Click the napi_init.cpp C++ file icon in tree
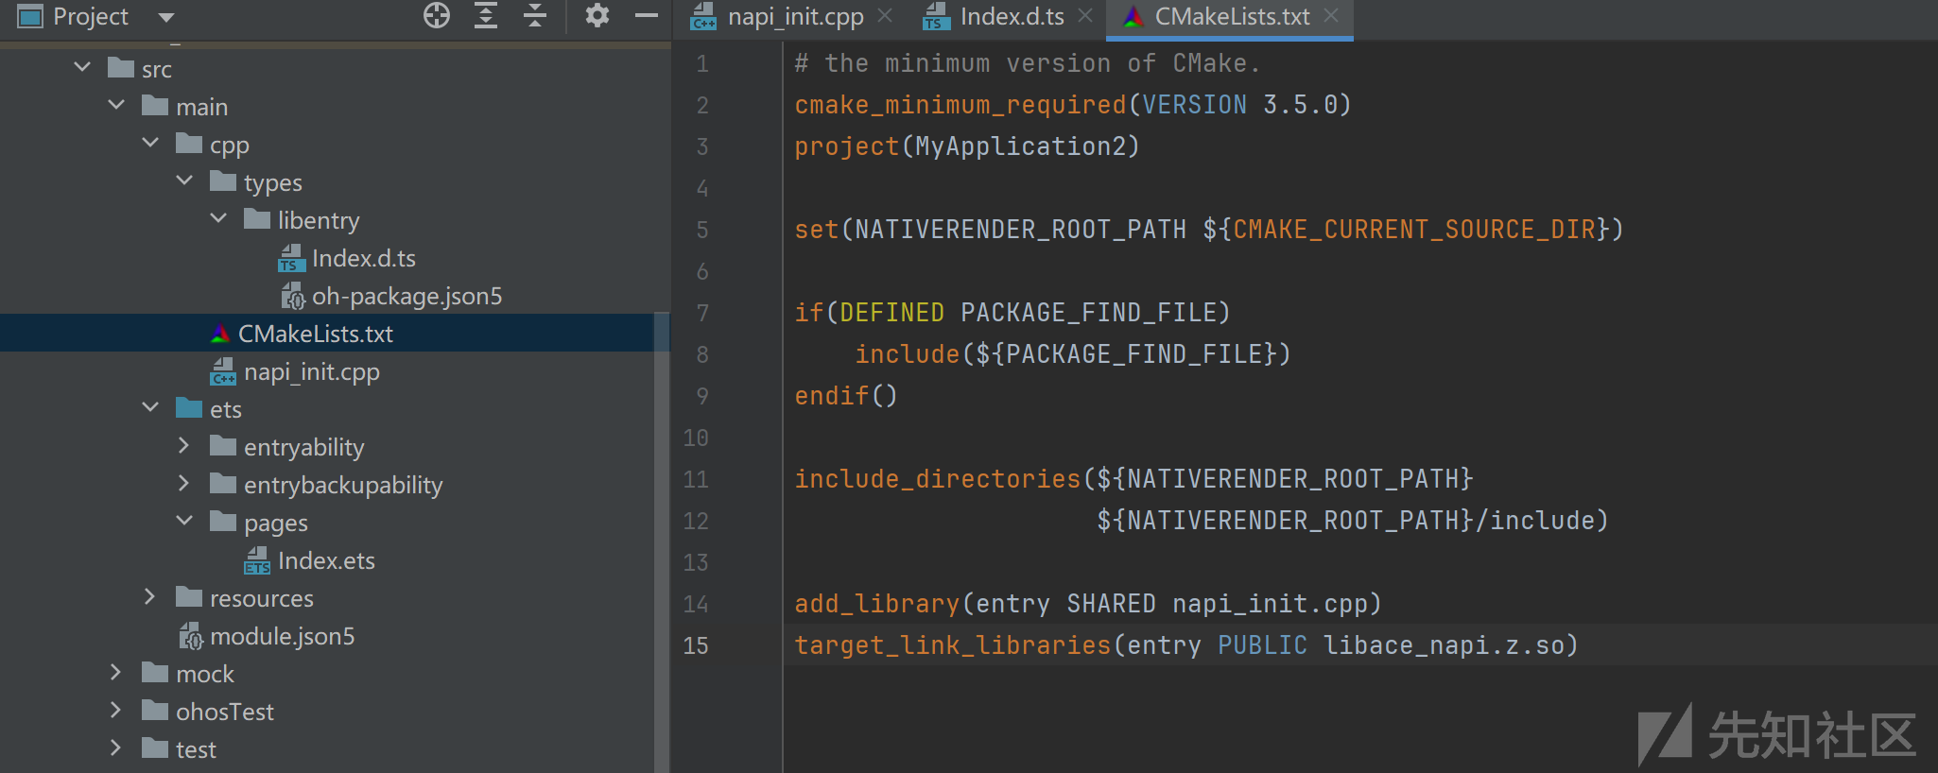Viewport: 1938px width, 773px height. click(223, 371)
